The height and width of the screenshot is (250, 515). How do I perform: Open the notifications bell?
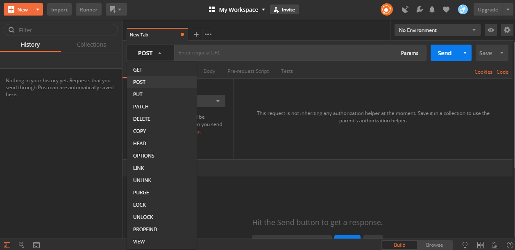coord(432,9)
